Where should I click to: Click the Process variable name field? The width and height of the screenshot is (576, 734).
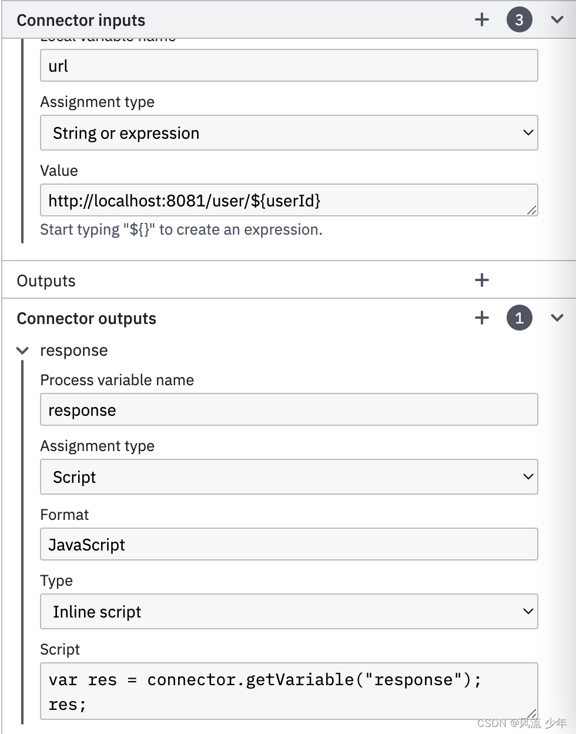289,409
